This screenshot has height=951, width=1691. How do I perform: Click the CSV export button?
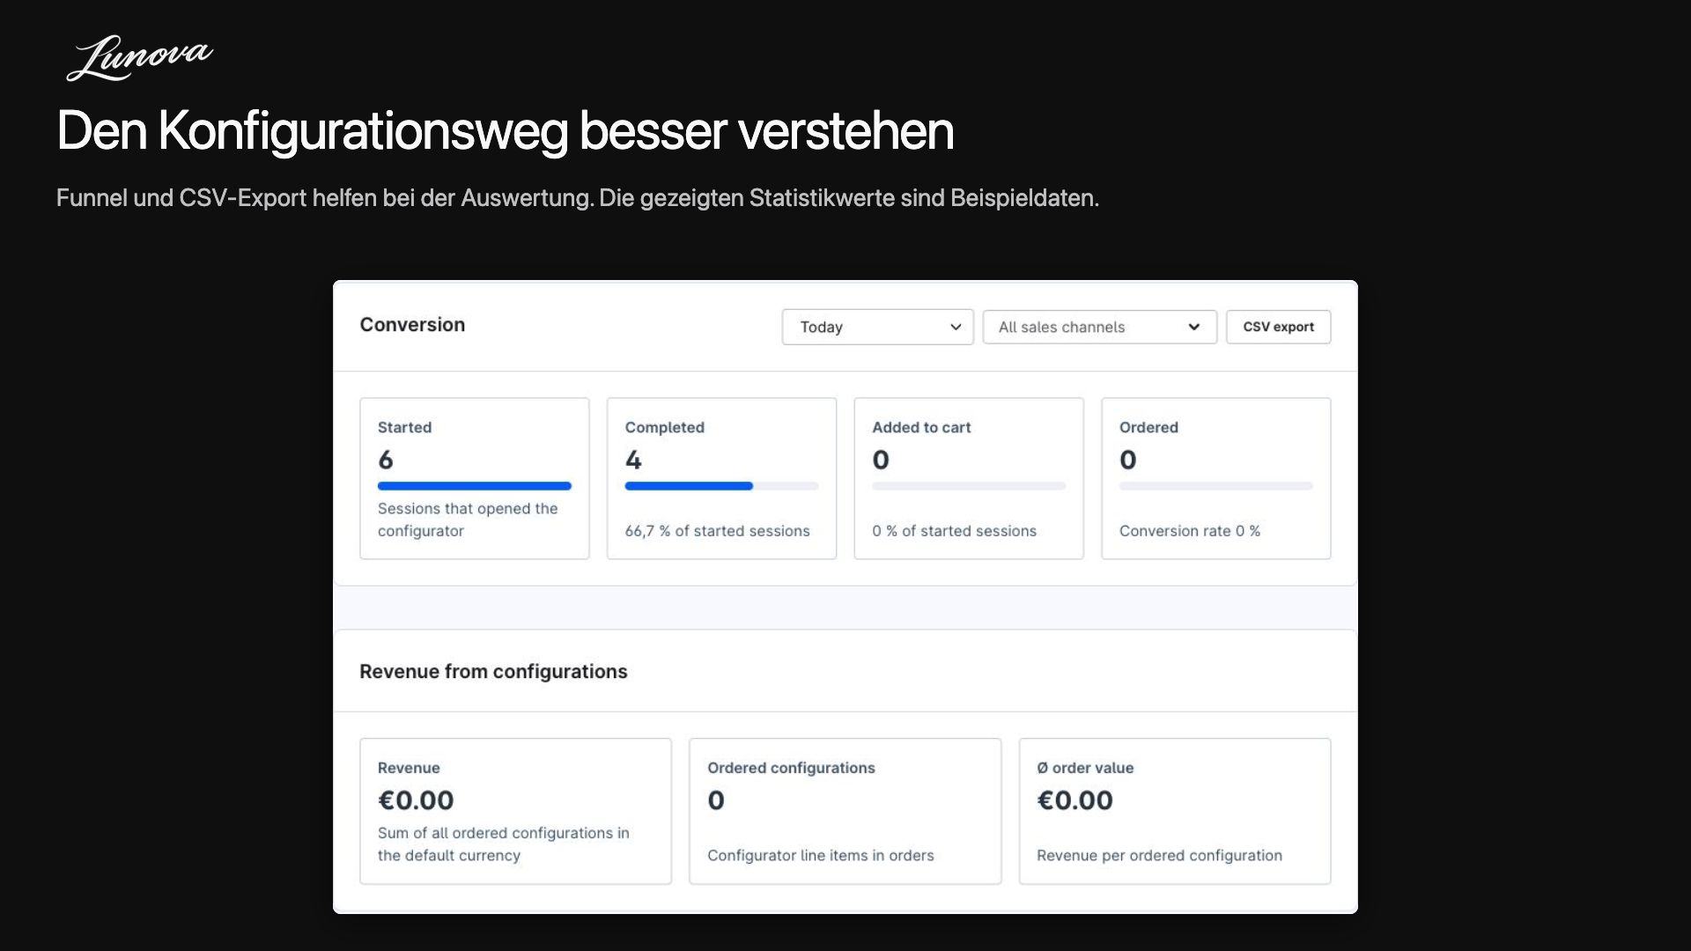1278,327
